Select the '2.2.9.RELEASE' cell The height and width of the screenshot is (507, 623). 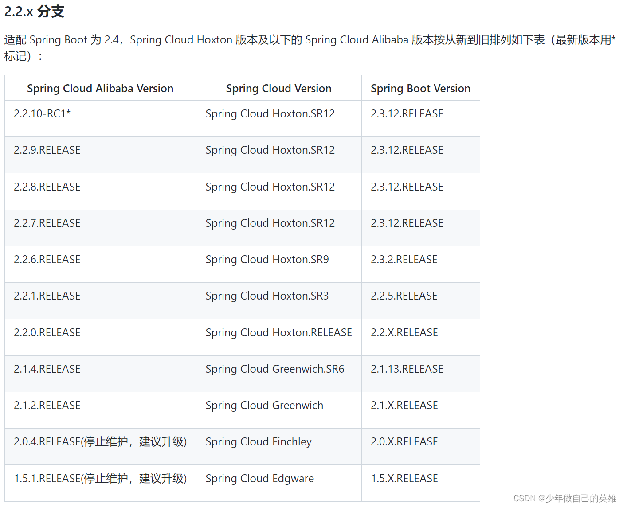tap(100, 155)
